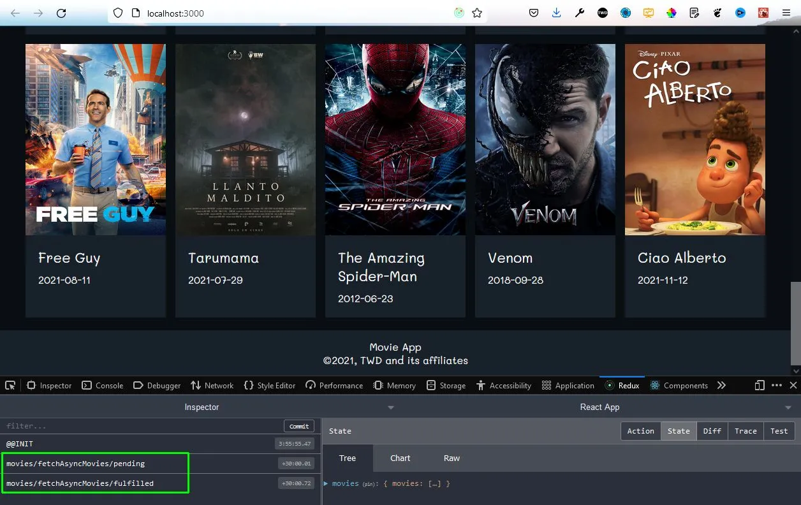Open the Inspector monitor dropdown
This screenshot has width=801, height=505.
pyautogui.click(x=202, y=407)
